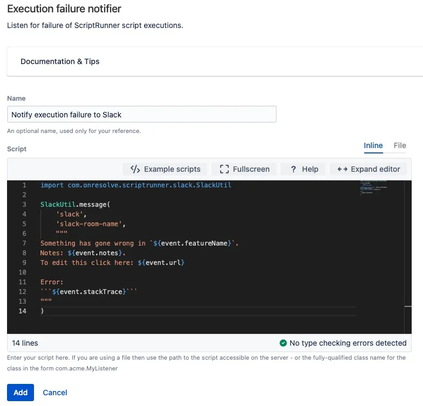Image resolution: width=423 pixels, height=406 pixels.
Task: Open the script editor Help
Action: click(303, 169)
